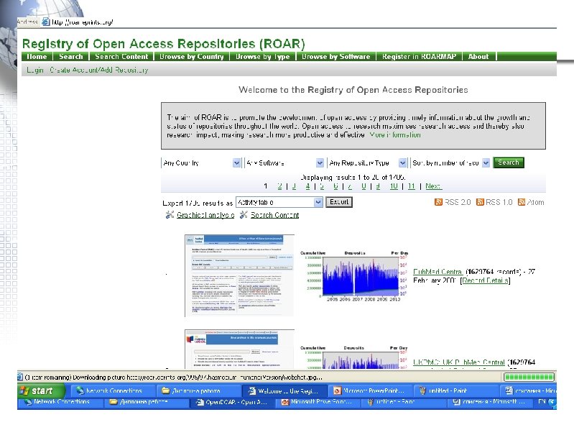Image resolution: width=574 pixels, height=430 pixels.
Task: Click the RSS 1.0 feed icon
Action: click(480, 202)
